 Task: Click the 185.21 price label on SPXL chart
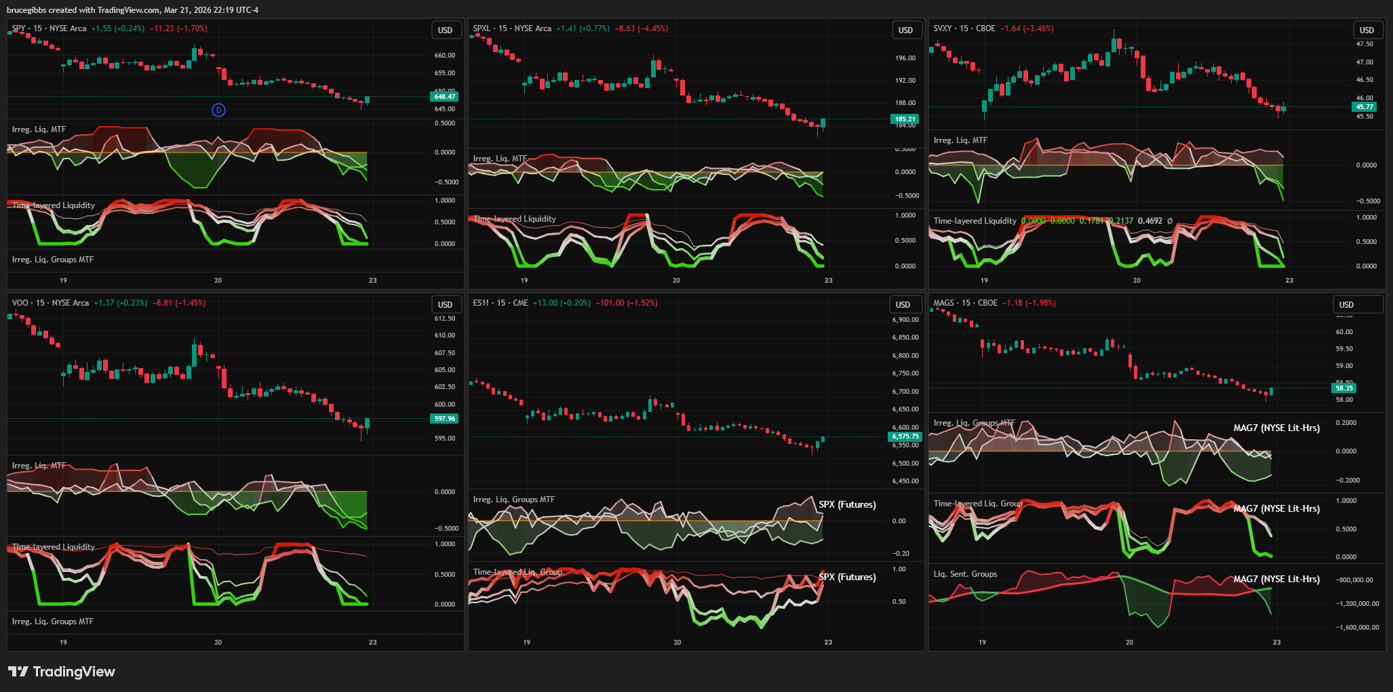coord(905,119)
